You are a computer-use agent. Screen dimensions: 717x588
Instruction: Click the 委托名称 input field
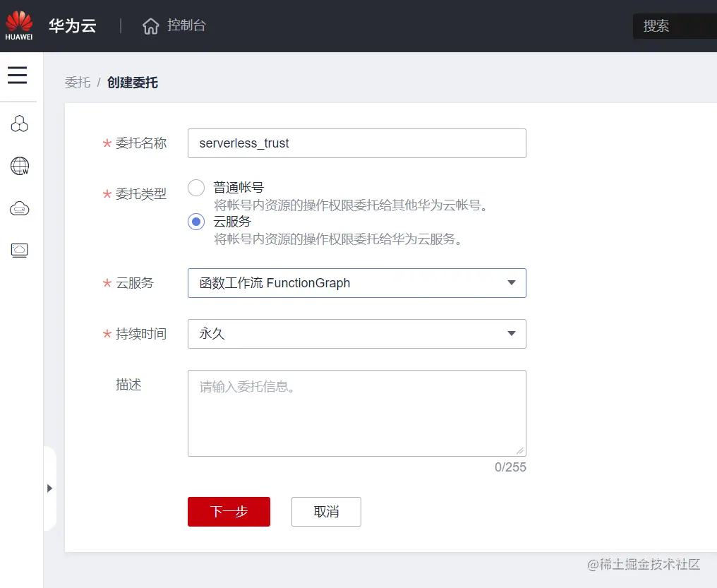click(x=356, y=143)
